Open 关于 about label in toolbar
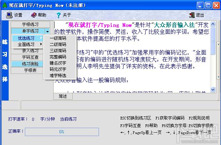Image resolution: width=221 pixels, height=145 pixels. click(67, 15)
